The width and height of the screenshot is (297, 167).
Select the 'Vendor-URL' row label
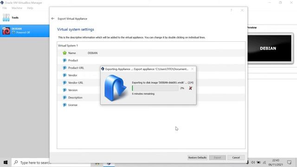point(76,83)
